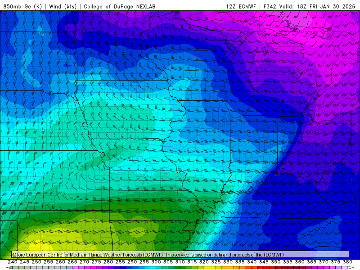360x270 pixels.
Task: Click the 355 color scale label
Action: [x=288, y=262]
